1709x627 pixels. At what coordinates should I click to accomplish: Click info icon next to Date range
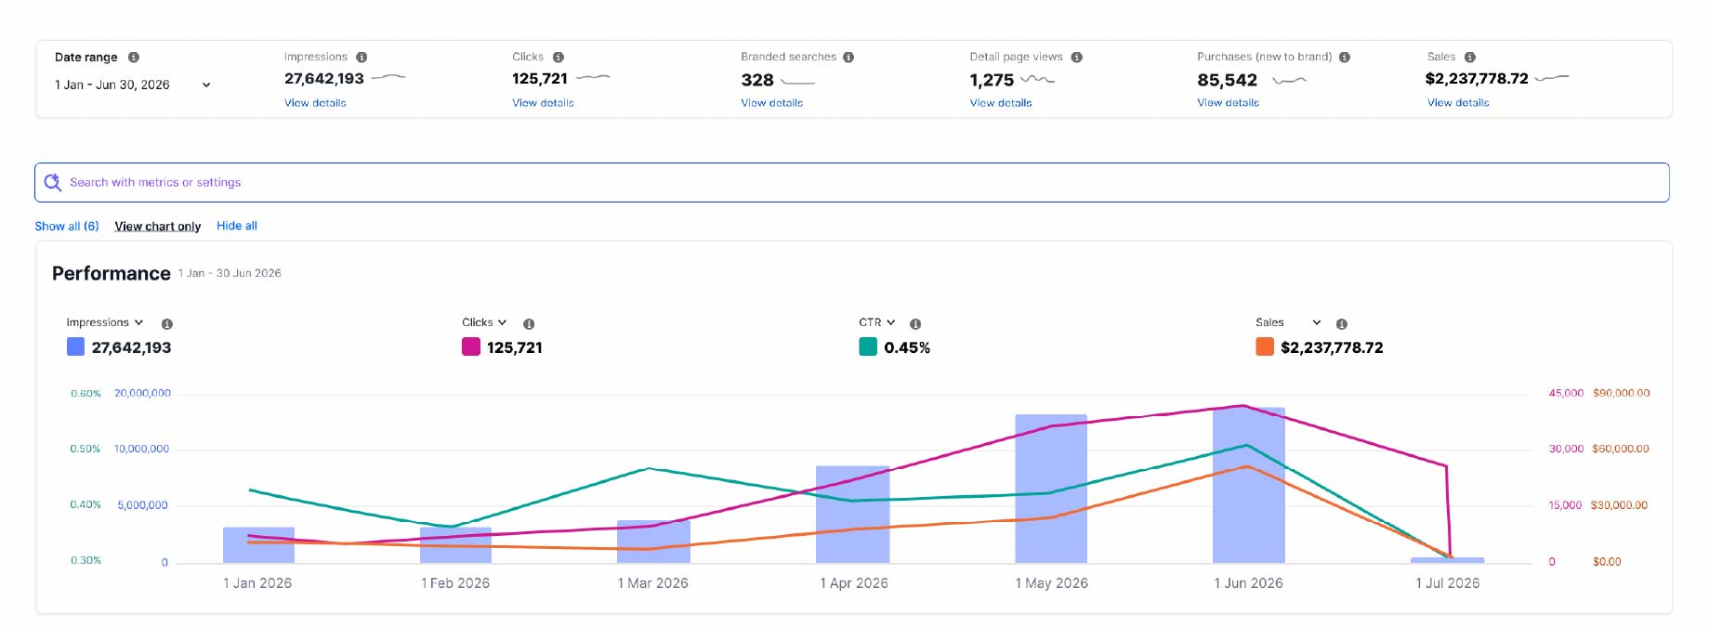[134, 57]
